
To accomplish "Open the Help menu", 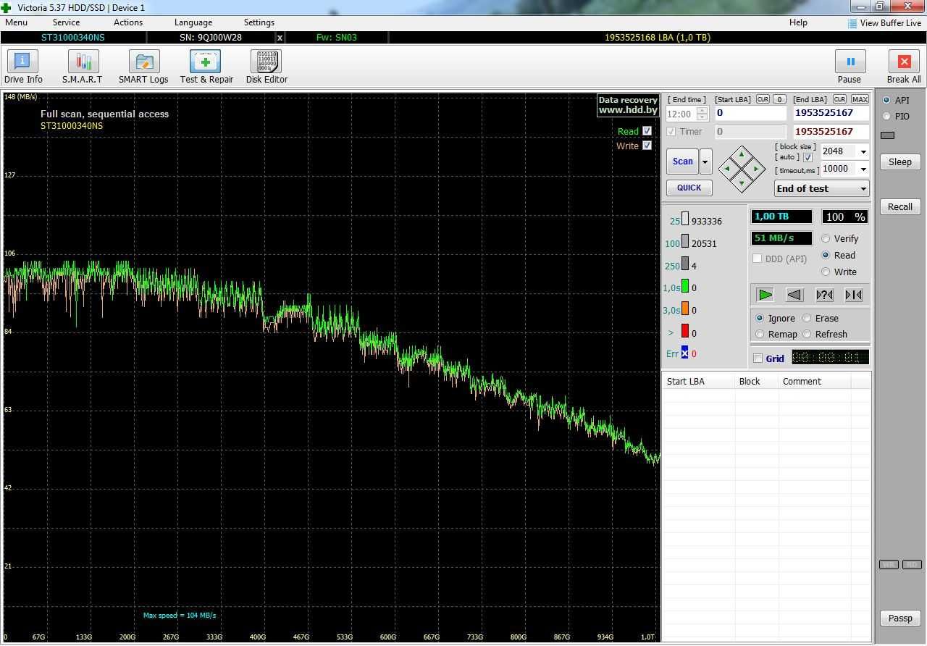I will (798, 22).
